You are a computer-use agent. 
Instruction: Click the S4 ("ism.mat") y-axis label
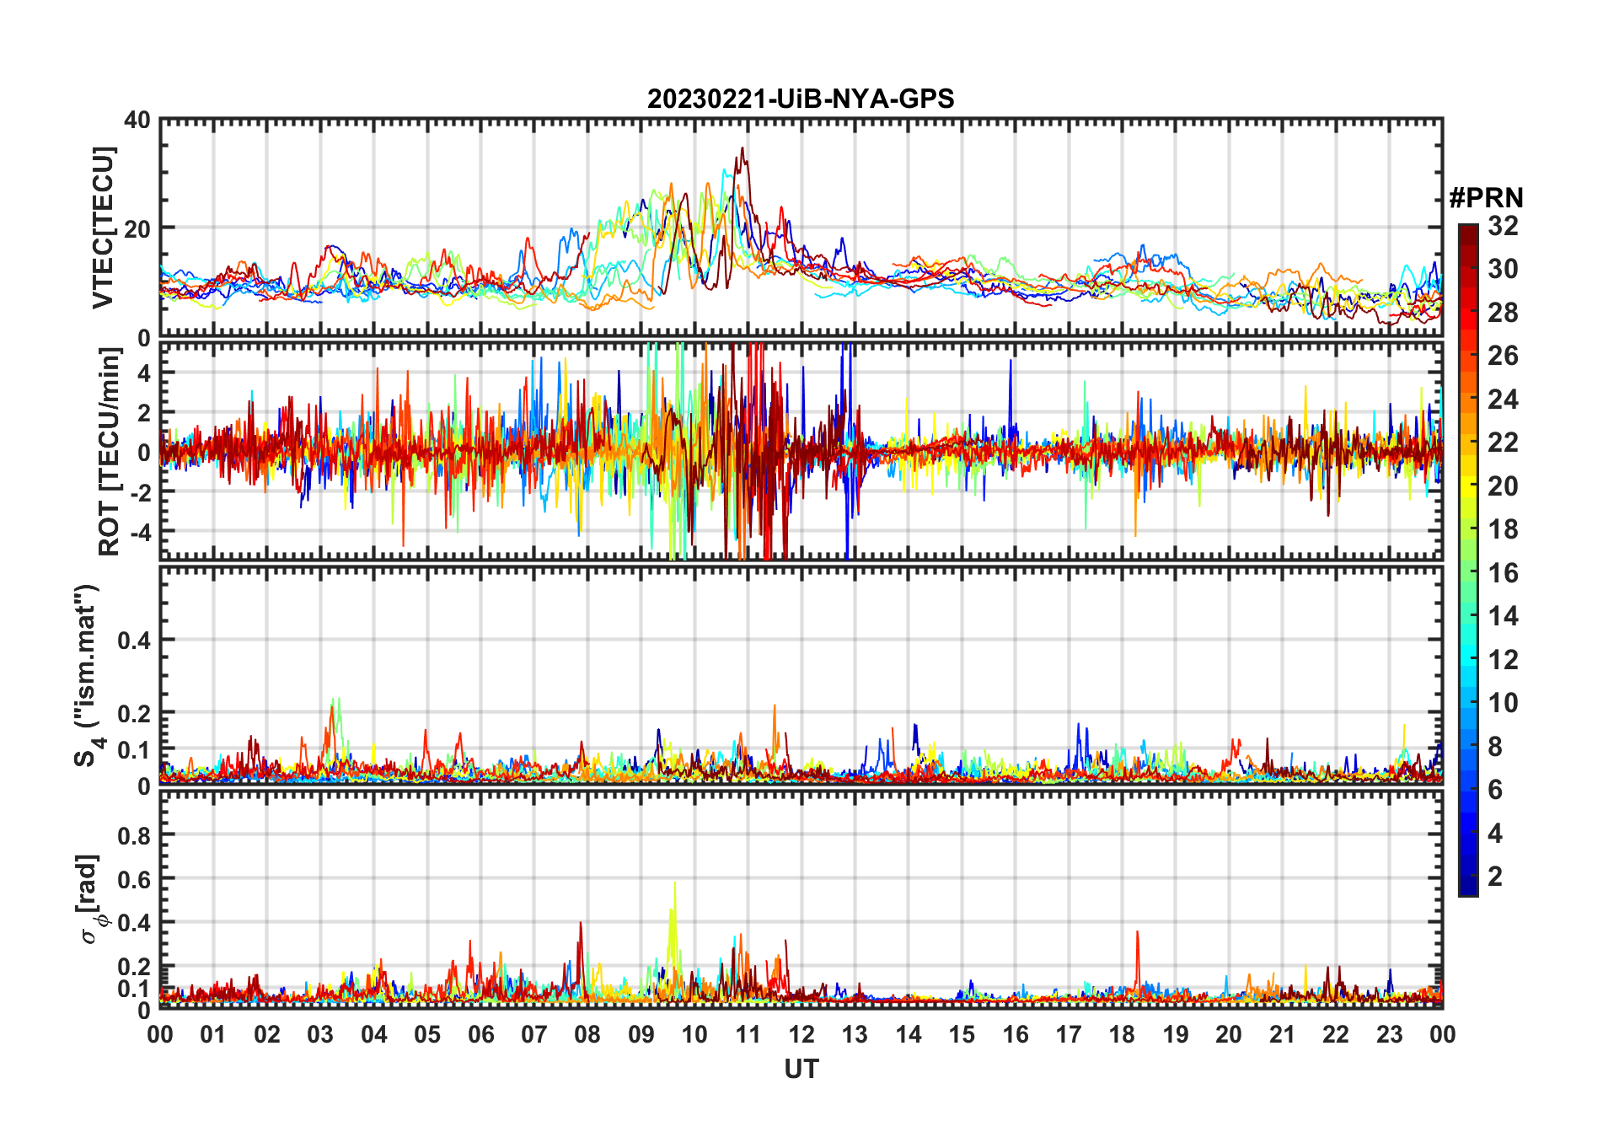tap(88, 676)
